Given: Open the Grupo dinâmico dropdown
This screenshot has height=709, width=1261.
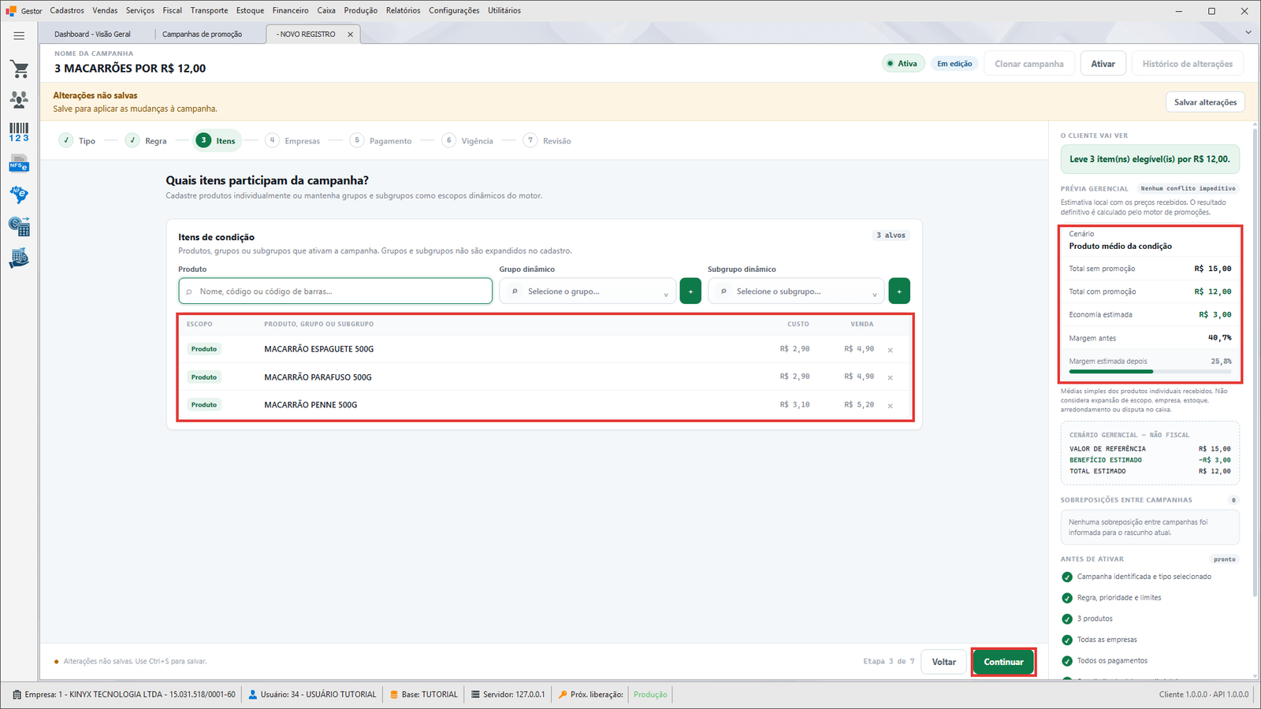Looking at the screenshot, I should click(587, 291).
